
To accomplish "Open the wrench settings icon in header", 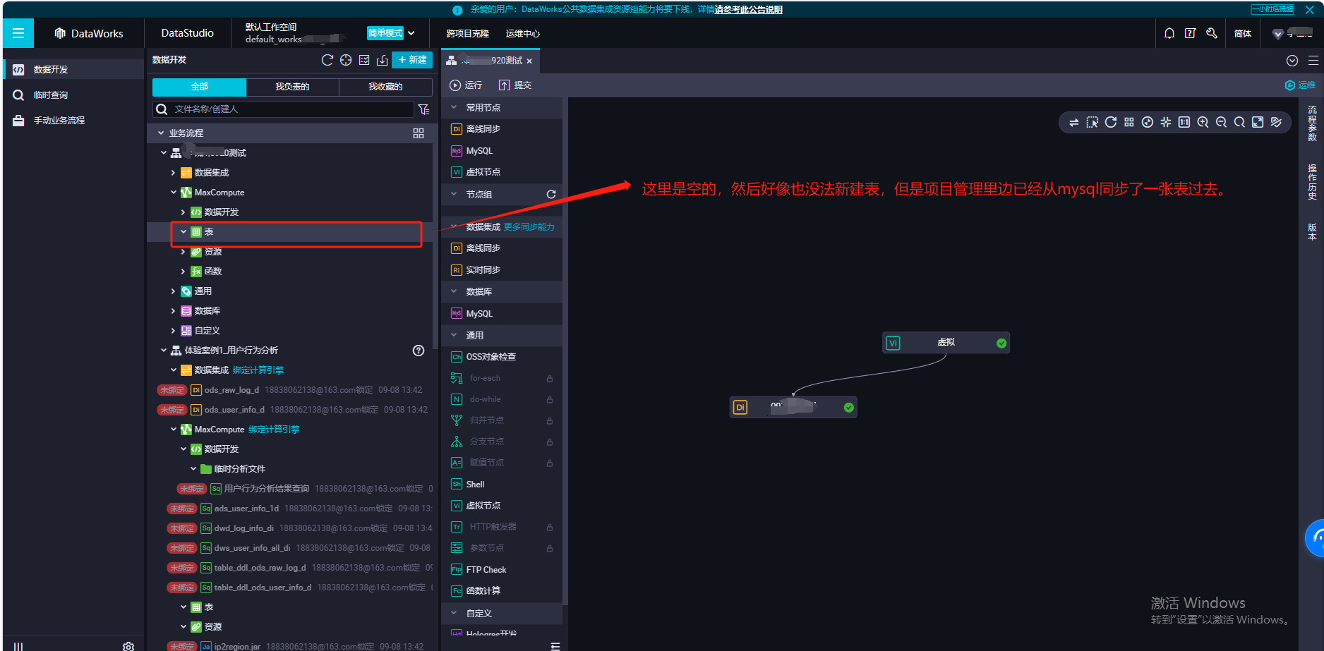I will 1212,33.
